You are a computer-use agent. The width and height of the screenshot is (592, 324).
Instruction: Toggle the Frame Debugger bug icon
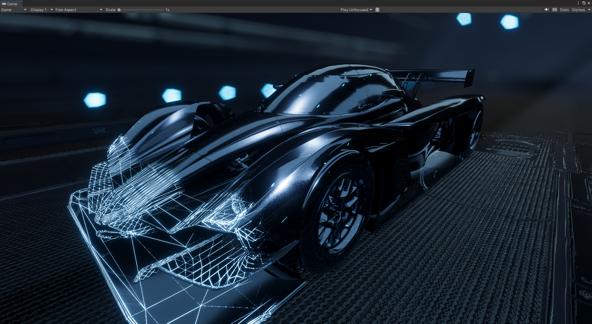377,10
